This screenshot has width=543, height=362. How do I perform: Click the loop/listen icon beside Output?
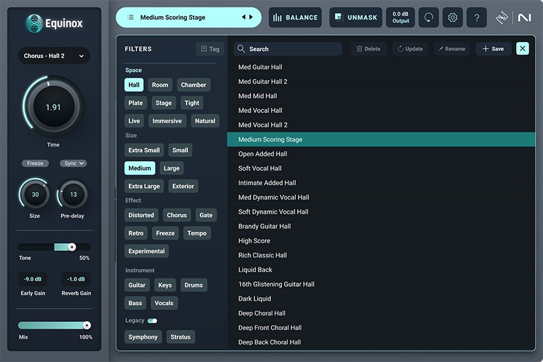[429, 18]
